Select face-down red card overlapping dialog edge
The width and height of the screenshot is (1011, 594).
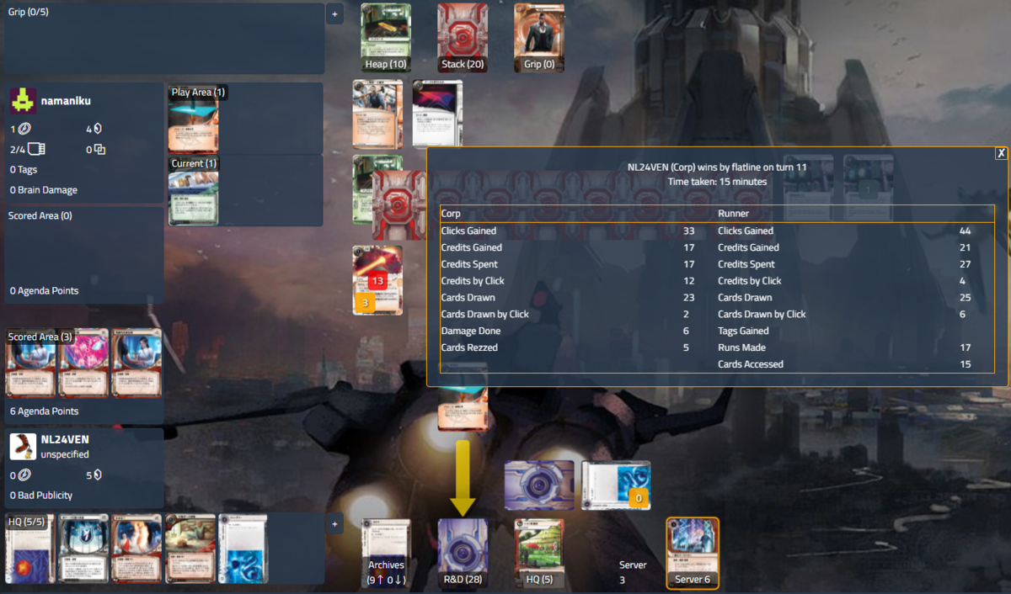pyautogui.click(x=398, y=204)
